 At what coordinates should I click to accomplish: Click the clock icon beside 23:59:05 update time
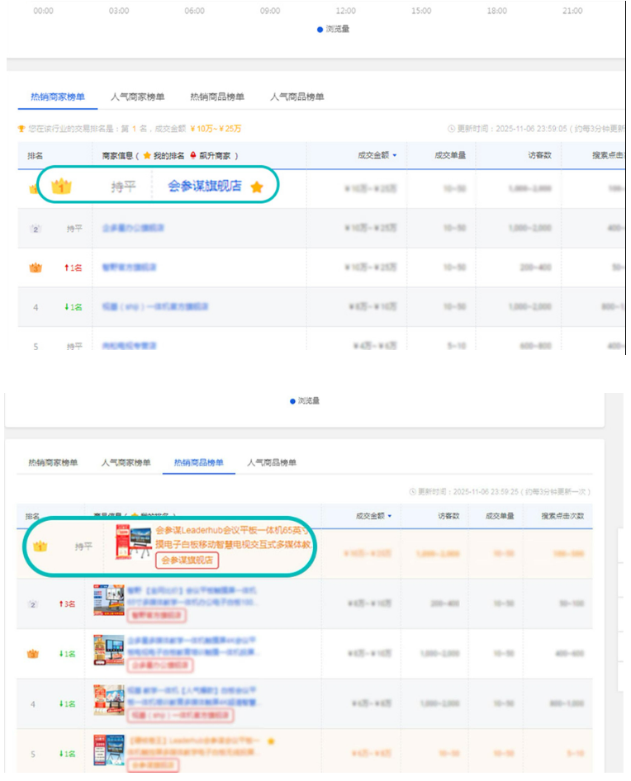point(451,129)
